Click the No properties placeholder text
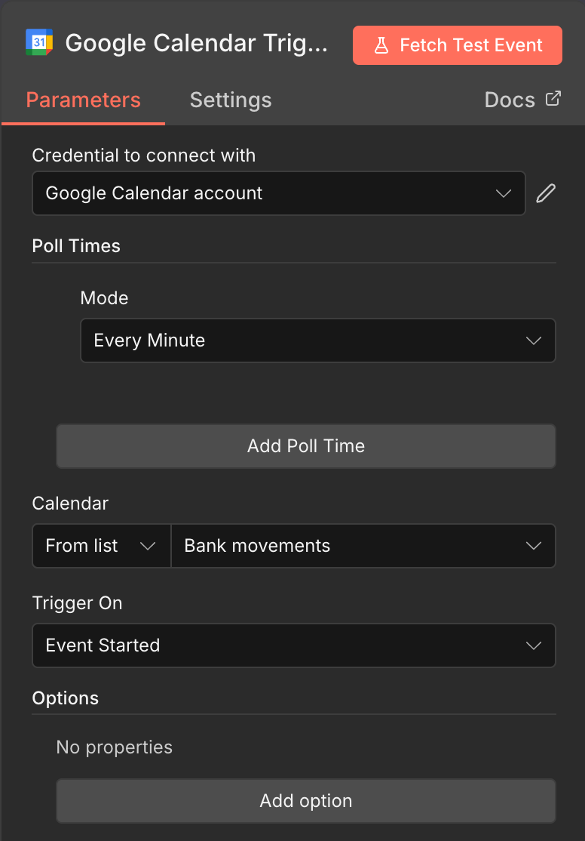The width and height of the screenshot is (585, 841). tap(114, 747)
